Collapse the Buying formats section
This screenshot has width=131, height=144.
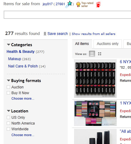[x=9, y=81]
